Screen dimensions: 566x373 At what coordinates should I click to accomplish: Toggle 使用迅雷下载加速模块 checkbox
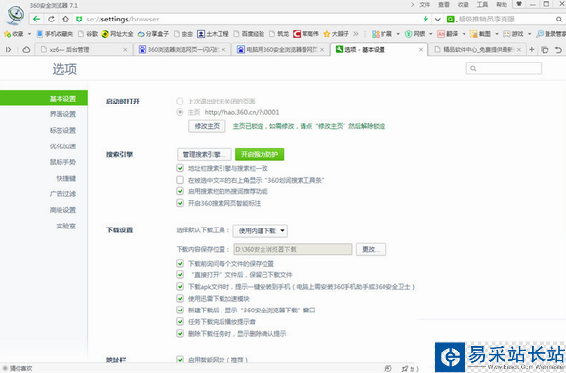click(x=180, y=298)
